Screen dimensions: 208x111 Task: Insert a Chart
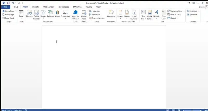click(57, 14)
